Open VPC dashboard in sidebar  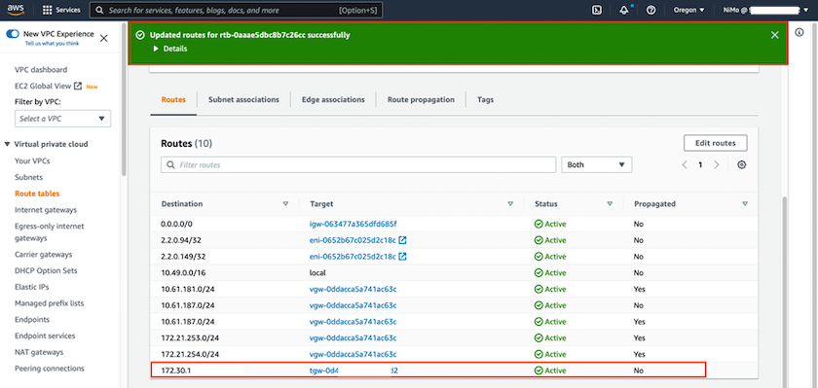coord(41,70)
